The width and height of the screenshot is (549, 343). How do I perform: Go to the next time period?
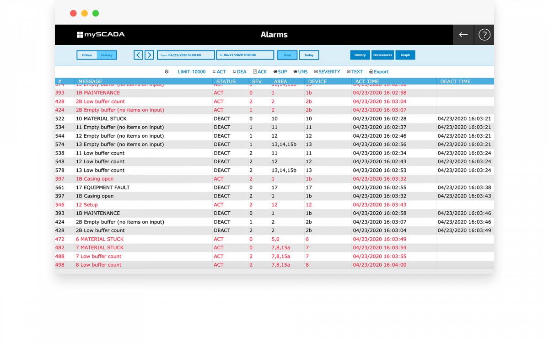pyautogui.click(x=149, y=55)
